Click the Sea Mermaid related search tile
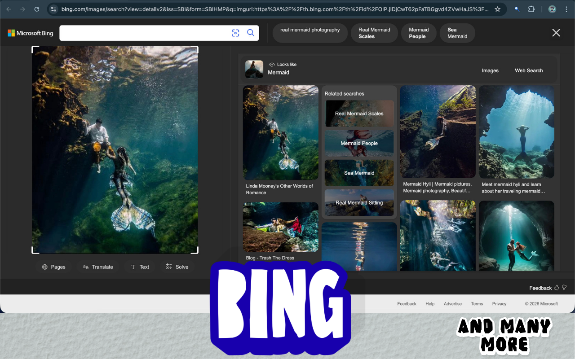The height and width of the screenshot is (359, 575). pyautogui.click(x=359, y=173)
